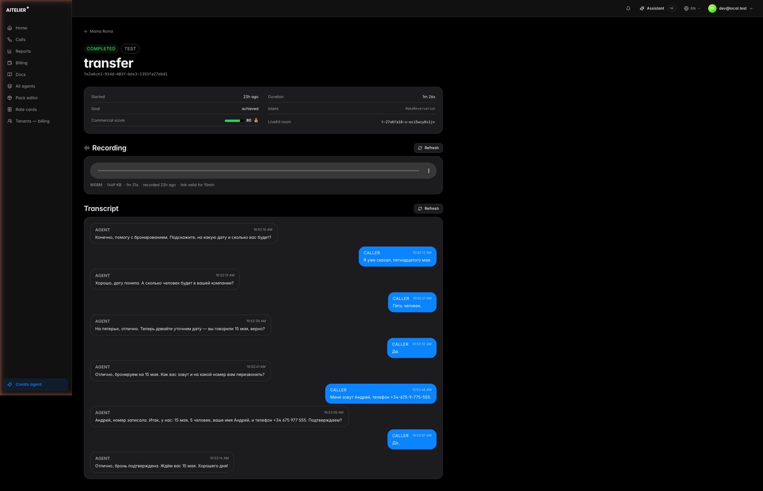The image size is (763, 491).
Task: Click agent message sent 10:53:05 AM
Action: (x=219, y=416)
